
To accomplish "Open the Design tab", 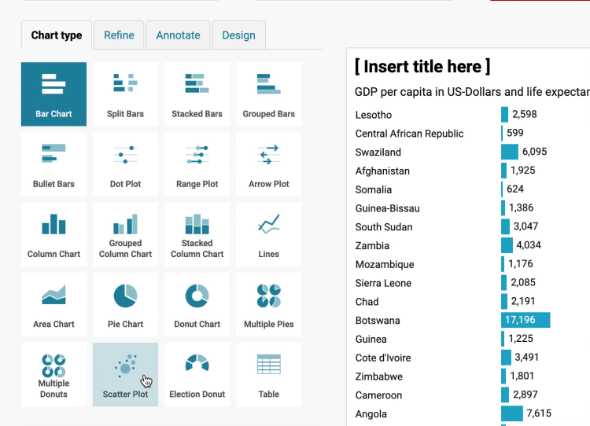I will point(238,35).
